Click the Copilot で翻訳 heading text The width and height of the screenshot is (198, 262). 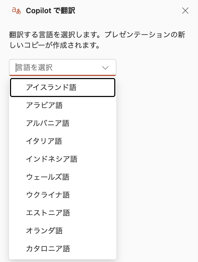pos(51,11)
